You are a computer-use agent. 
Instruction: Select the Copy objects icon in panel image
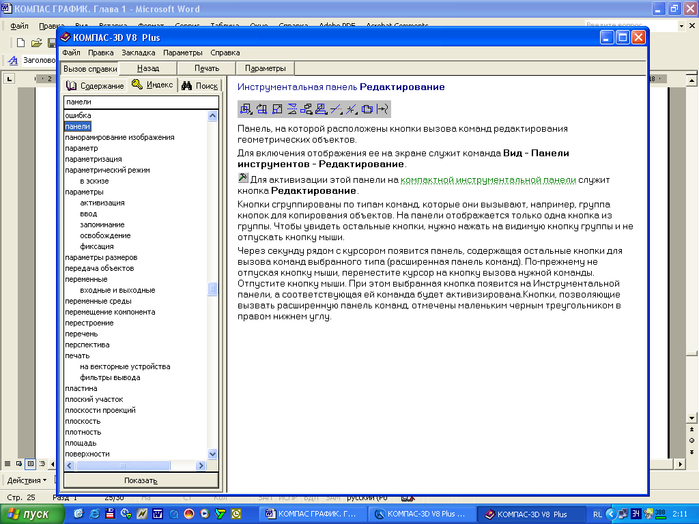point(306,109)
